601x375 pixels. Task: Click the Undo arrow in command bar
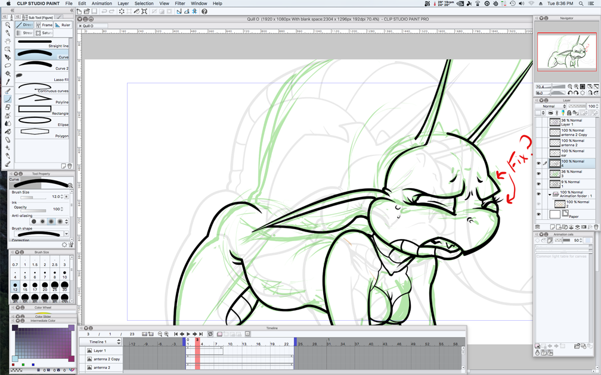tap(104, 11)
